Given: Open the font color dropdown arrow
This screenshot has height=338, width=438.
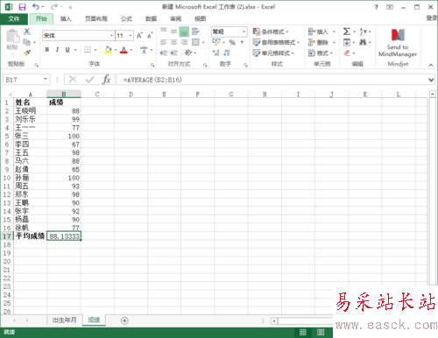Looking at the screenshot, I should click(131, 50).
